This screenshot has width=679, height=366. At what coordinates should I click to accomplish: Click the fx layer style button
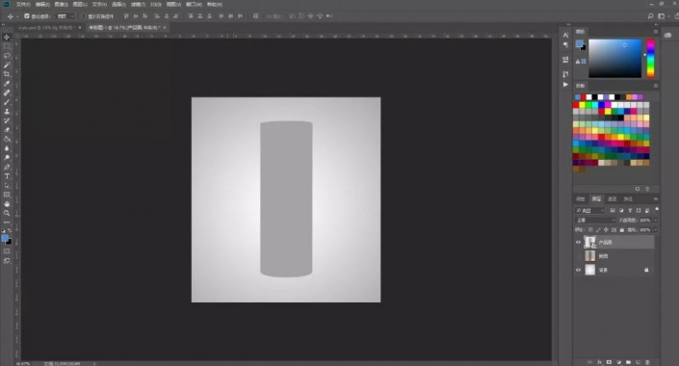(600, 362)
